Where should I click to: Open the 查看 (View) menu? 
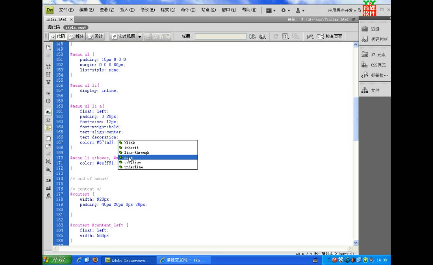[x=107, y=10]
